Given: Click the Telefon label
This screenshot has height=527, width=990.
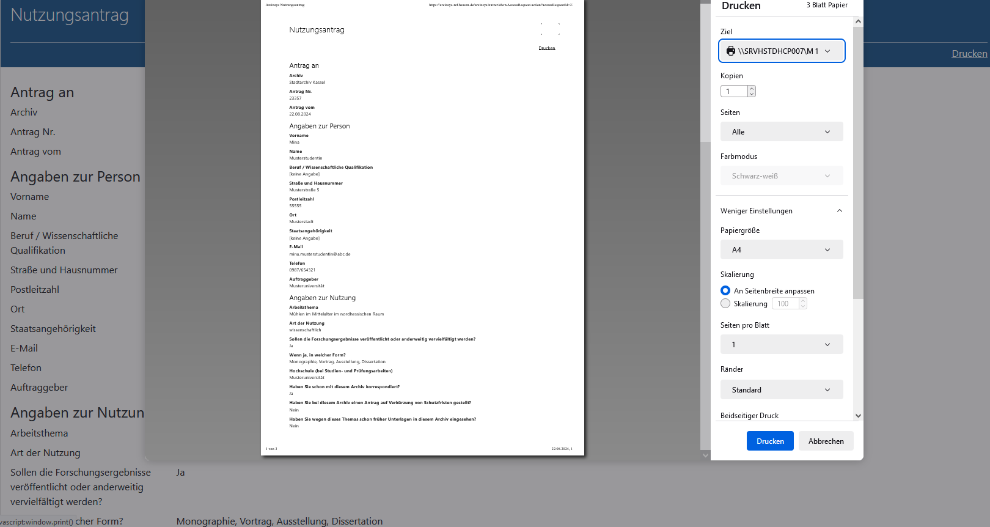Looking at the screenshot, I should pyautogui.click(x=26, y=367).
